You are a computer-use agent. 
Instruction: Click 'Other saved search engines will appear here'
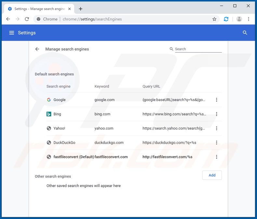83,186
